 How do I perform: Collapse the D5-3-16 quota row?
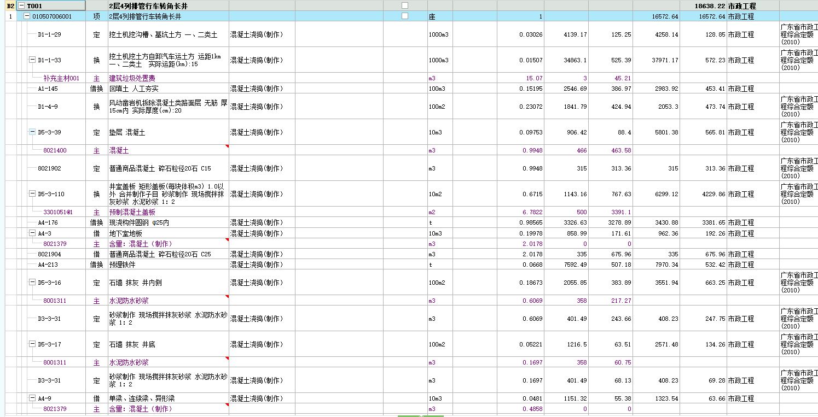point(32,283)
